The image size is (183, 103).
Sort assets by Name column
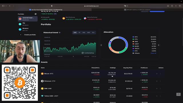point(43,68)
